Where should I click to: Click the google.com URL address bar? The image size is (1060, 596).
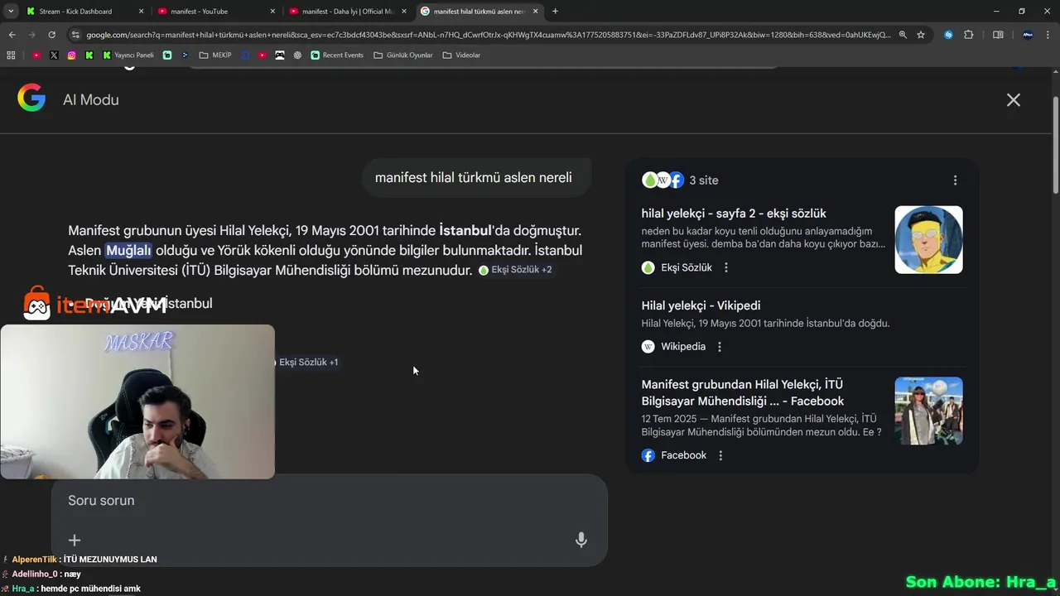point(489,35)
